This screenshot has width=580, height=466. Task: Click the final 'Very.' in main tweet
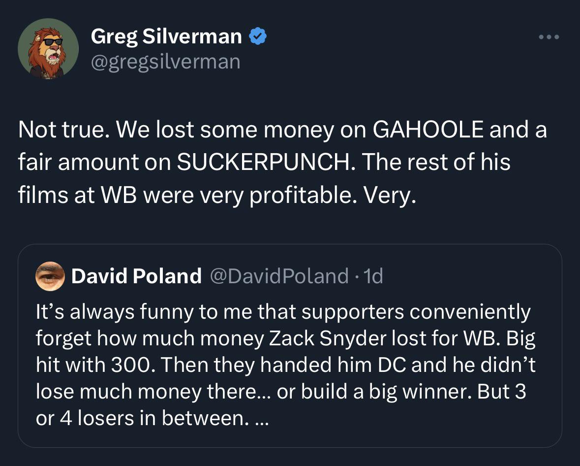tap(390, 195)
